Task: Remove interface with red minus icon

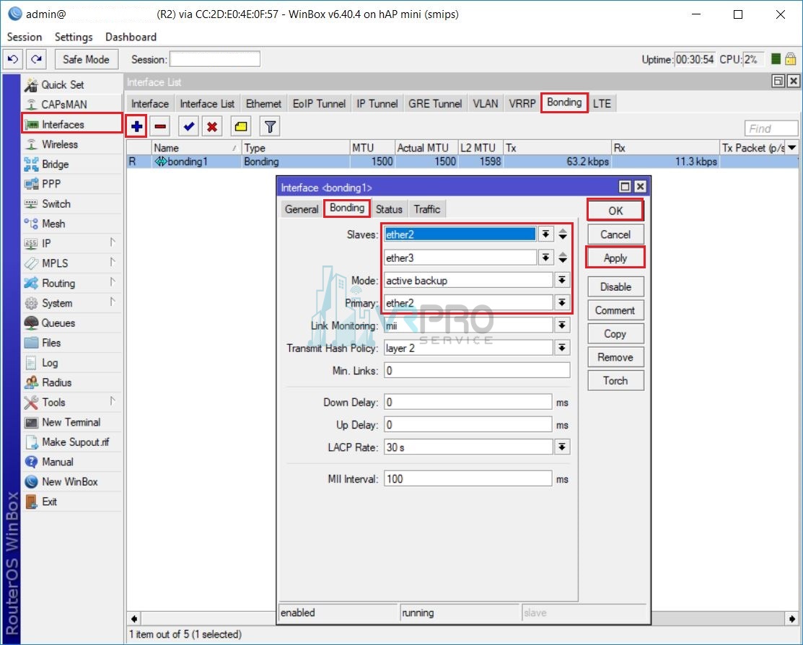Action: [x=160, y=126]
